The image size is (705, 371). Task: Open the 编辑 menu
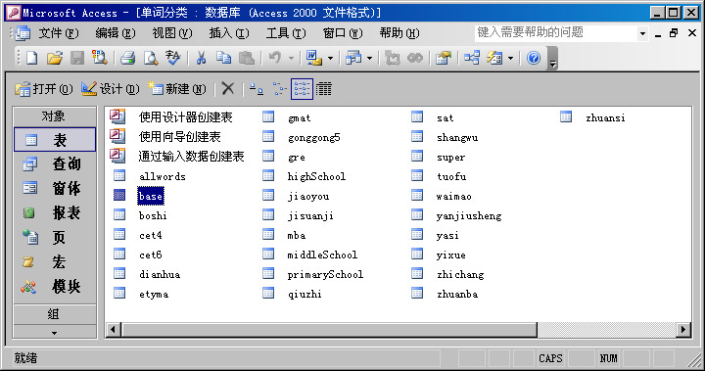click(116, 33)
